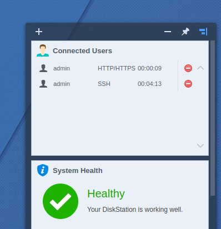Open the System Health widget title

click(78, 171)
